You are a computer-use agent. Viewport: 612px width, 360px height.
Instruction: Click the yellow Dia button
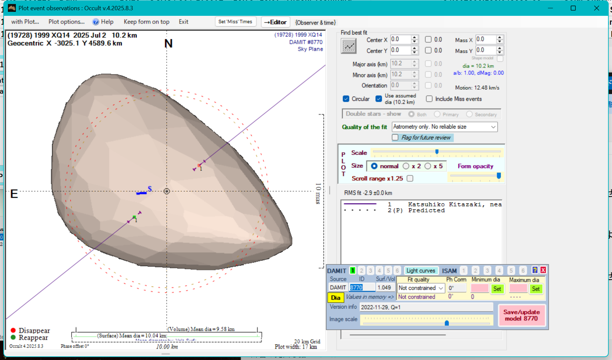pos(335,298)
